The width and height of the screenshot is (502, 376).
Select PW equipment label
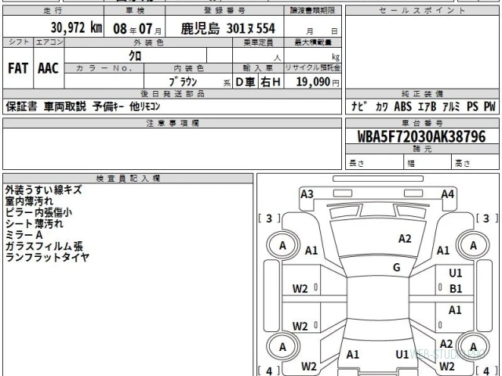click(x=489, y=107)
